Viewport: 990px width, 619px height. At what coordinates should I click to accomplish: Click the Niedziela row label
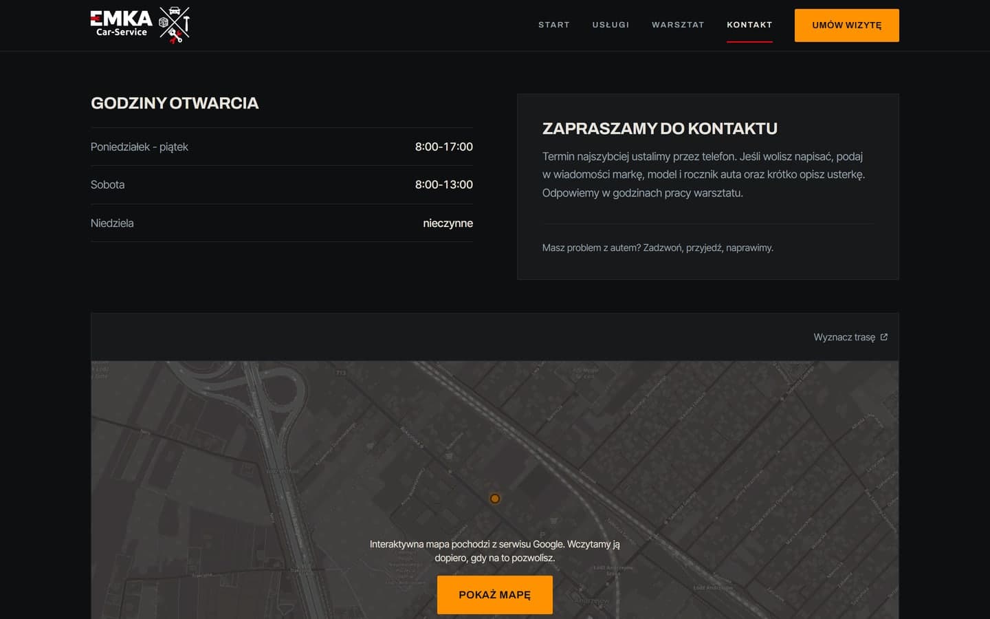tap(112, 223)
